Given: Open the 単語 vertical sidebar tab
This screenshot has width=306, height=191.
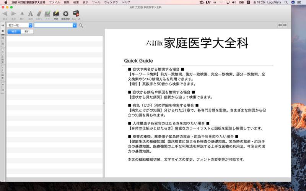Looking at the screenshot, I should coord(3,87).
